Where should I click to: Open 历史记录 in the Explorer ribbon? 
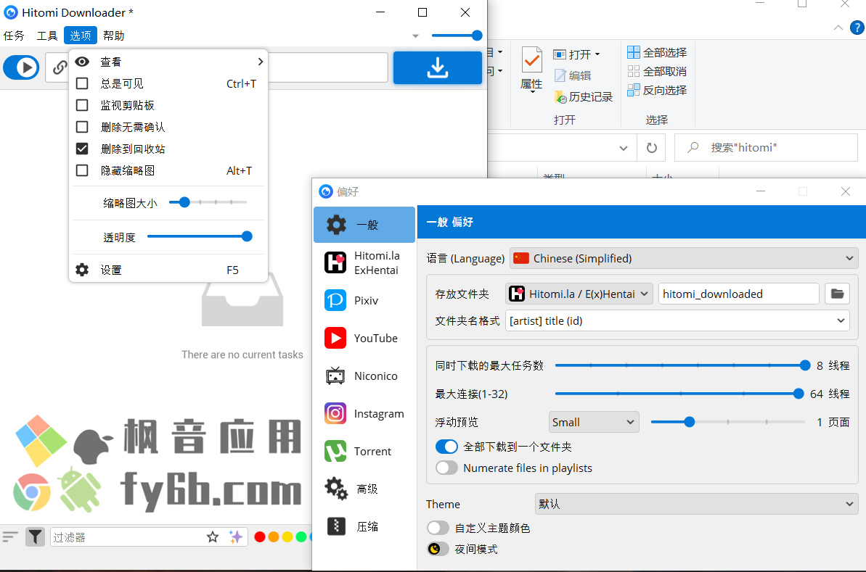click(584, 97)
